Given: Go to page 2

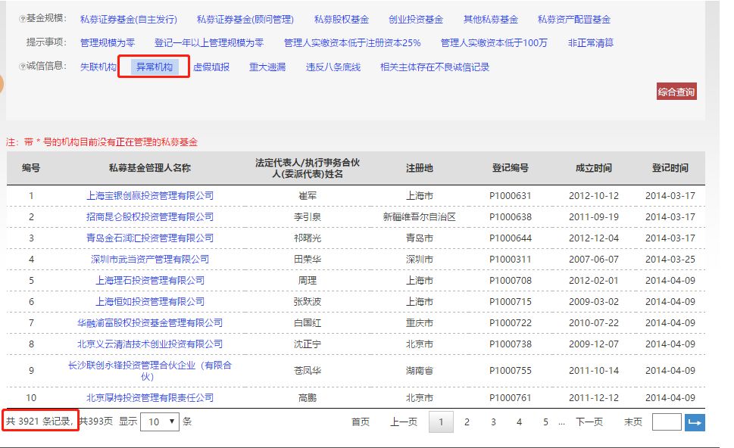Looking at the screenshot, I should tap(467, 422).
